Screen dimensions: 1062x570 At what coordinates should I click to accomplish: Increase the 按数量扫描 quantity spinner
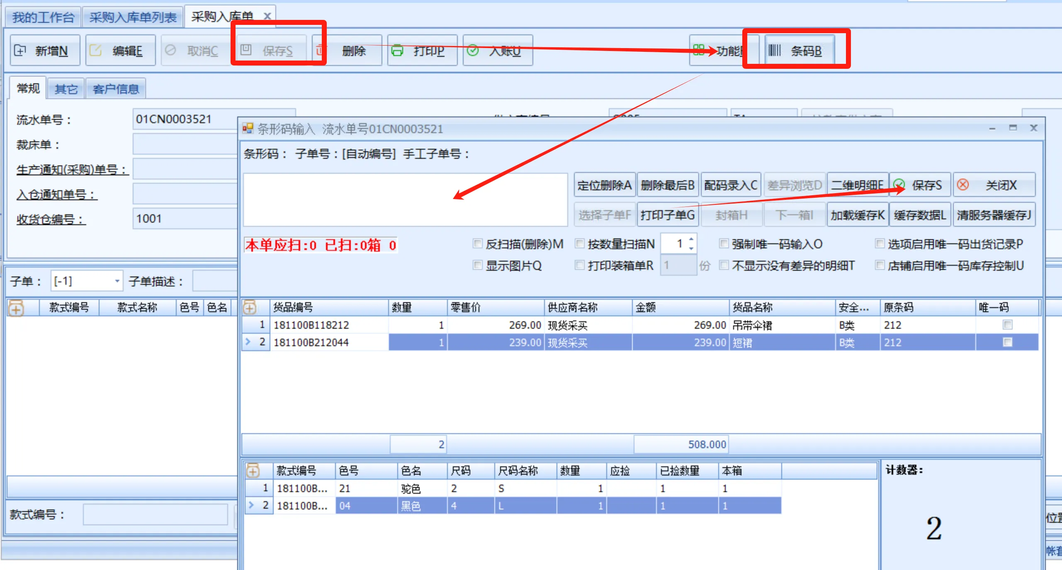point(691,239)
